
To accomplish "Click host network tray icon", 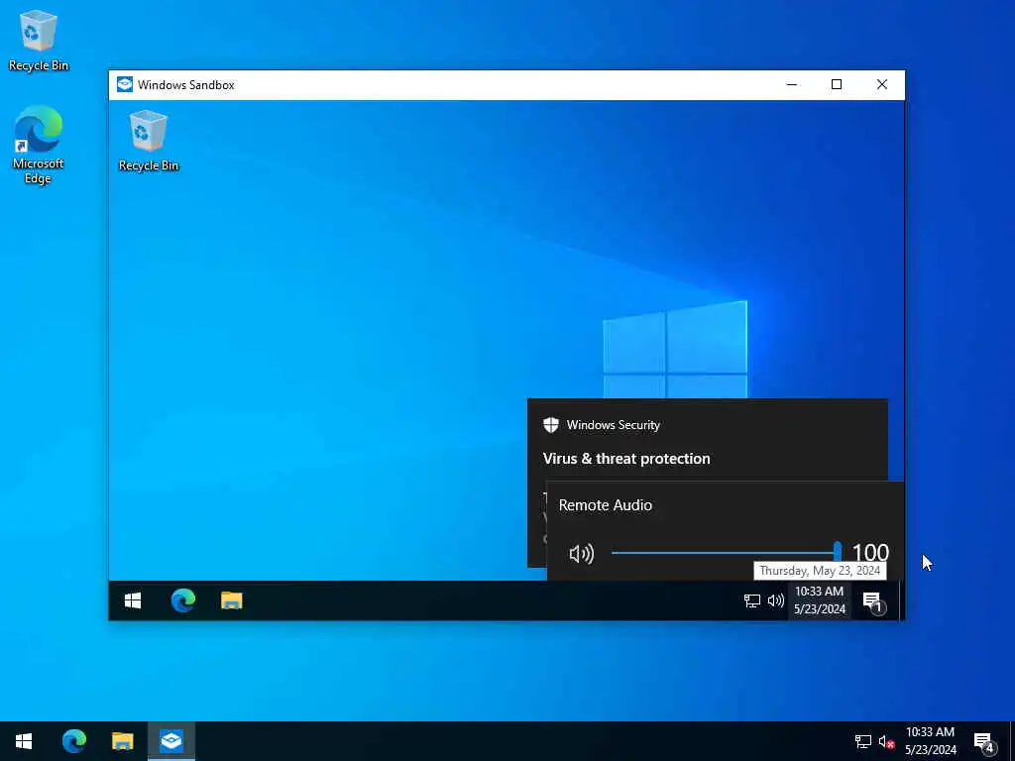I will 863,741.
